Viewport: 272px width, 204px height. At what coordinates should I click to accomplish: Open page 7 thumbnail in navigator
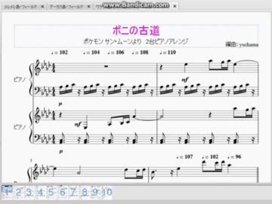tap(73, 192)
